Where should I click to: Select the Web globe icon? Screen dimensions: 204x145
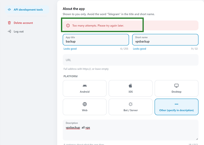pos(85,104)
